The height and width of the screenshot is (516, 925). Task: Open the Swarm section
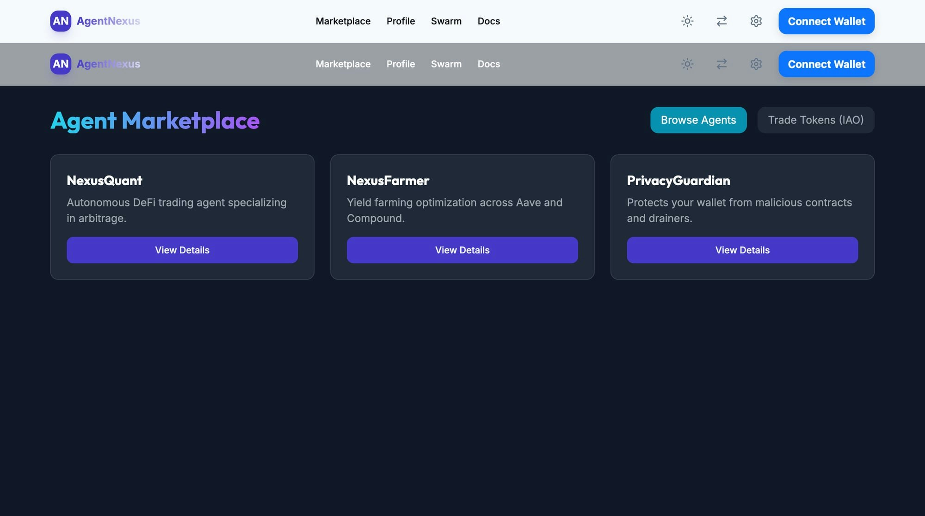(x=446, y=21)
